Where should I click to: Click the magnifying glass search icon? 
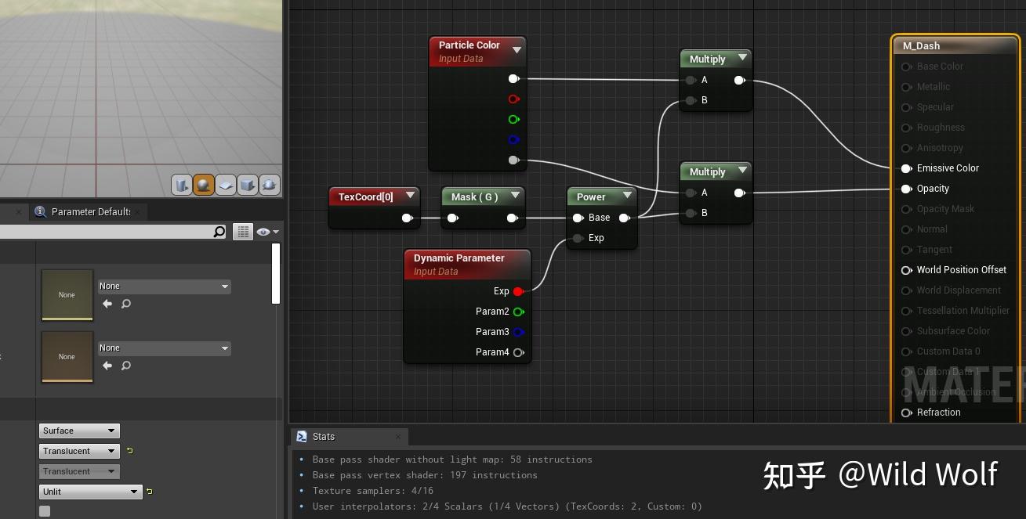click(x=219, y=232)
